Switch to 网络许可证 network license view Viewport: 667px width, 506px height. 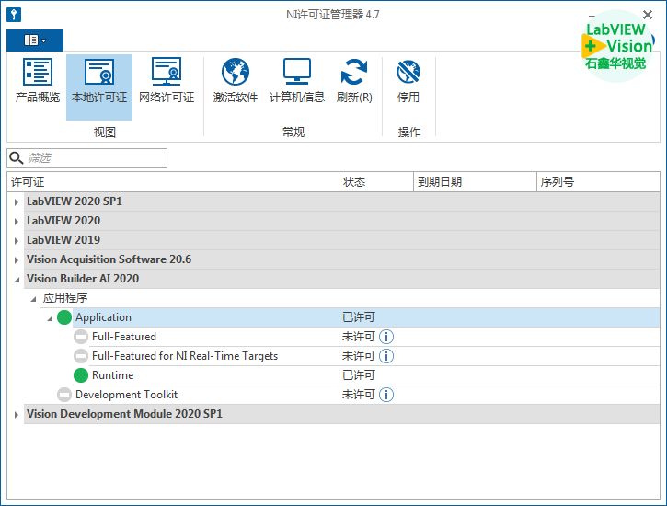pyautogui.click(x=167, y=81)
